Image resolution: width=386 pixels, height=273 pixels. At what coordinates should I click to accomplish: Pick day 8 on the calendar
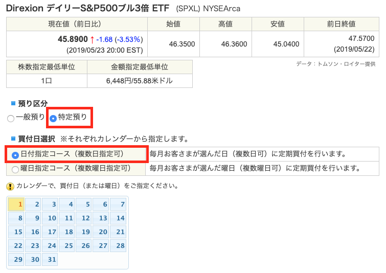pos(16,218)
